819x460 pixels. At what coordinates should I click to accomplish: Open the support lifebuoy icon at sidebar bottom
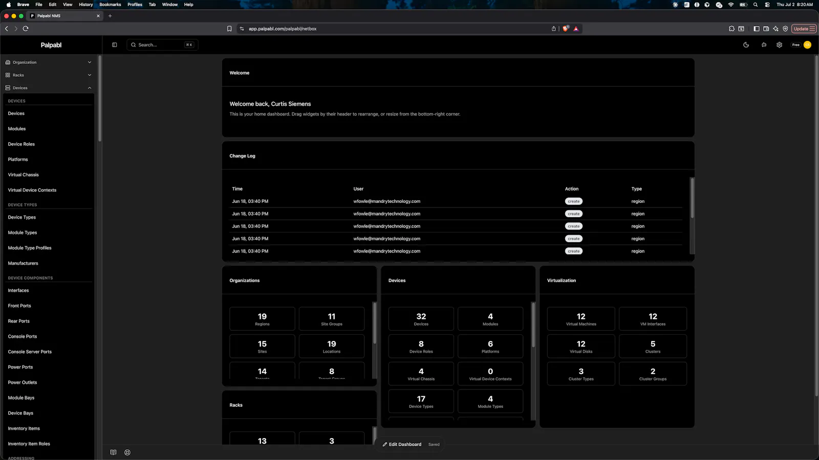[127, 452]
